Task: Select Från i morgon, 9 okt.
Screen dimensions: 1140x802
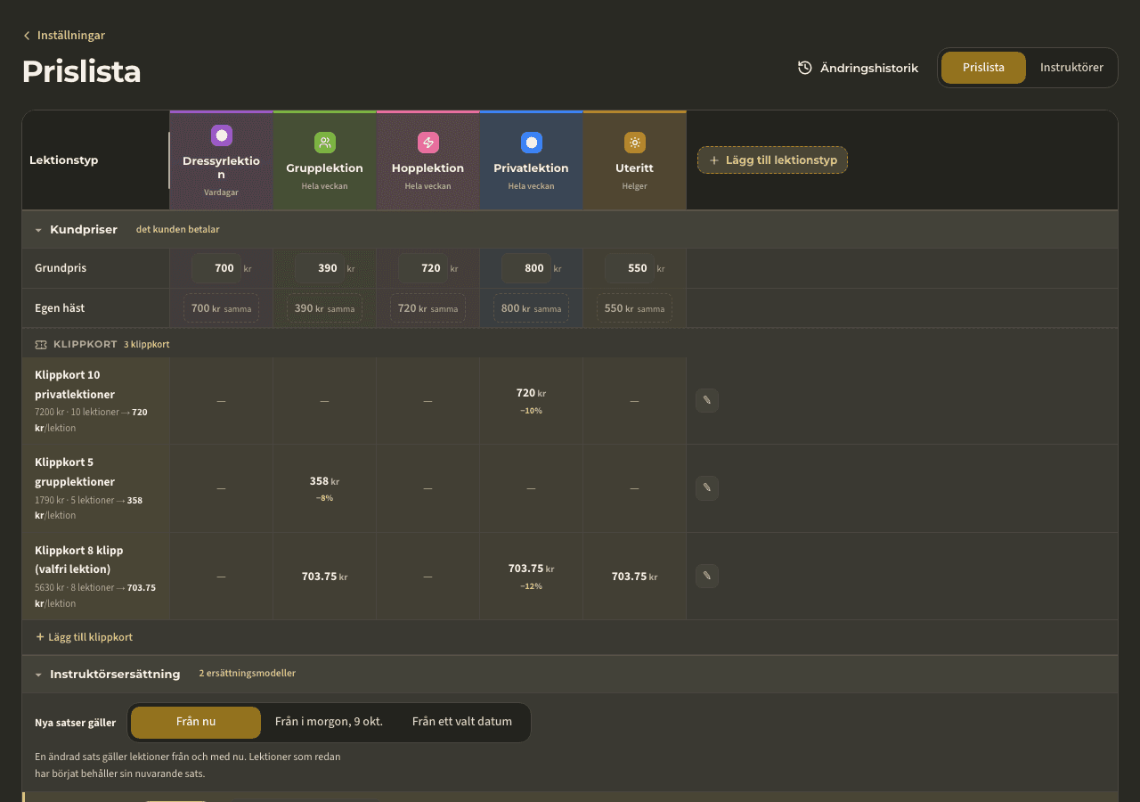Action: click(x=329, y=723)
